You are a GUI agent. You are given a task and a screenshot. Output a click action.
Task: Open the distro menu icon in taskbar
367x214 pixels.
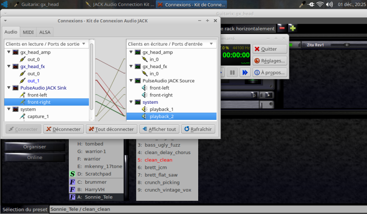[5, 4]
